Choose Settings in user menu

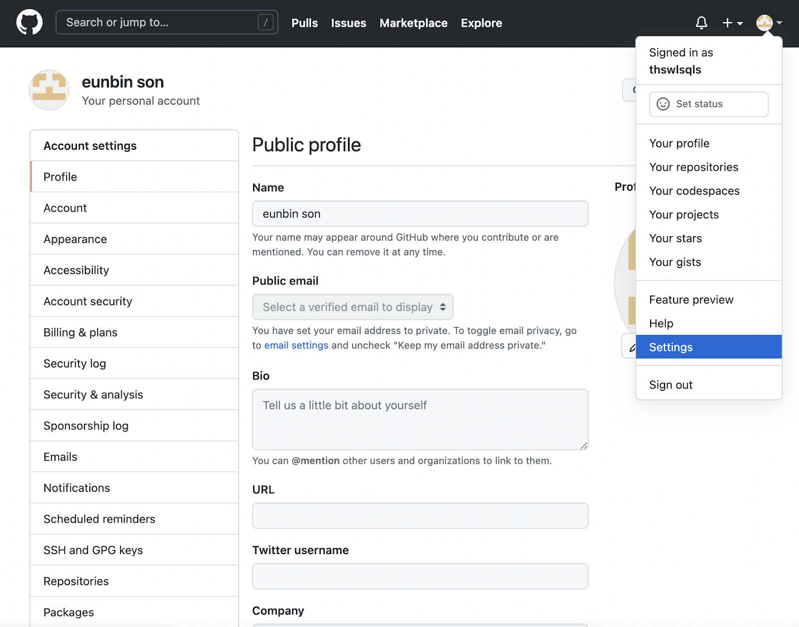tap(709, 347)
